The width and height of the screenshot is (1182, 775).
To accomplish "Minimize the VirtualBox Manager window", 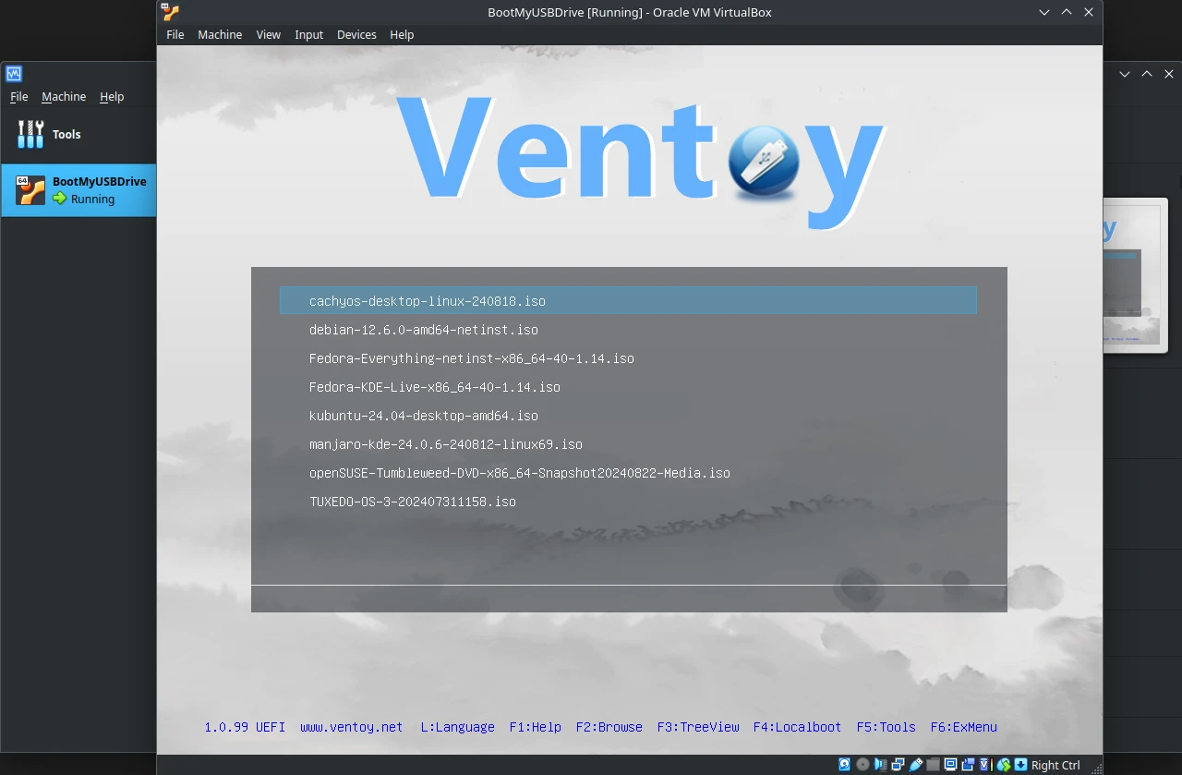I will [1125, 74].
